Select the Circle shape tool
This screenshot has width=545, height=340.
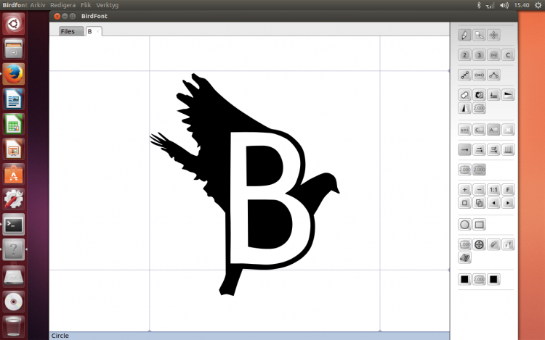(464, 225)
